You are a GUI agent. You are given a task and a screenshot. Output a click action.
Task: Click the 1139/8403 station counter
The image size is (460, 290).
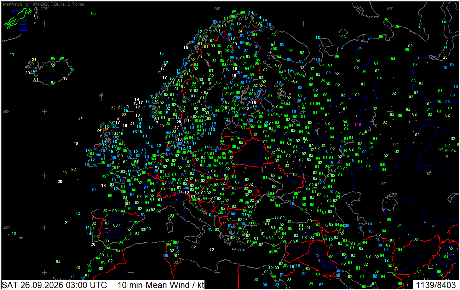pyautogui.click(x=436, y=285)
